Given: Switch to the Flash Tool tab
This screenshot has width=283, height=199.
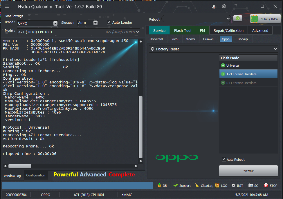Looking at the screenshot, I should (x=183, y=30).
